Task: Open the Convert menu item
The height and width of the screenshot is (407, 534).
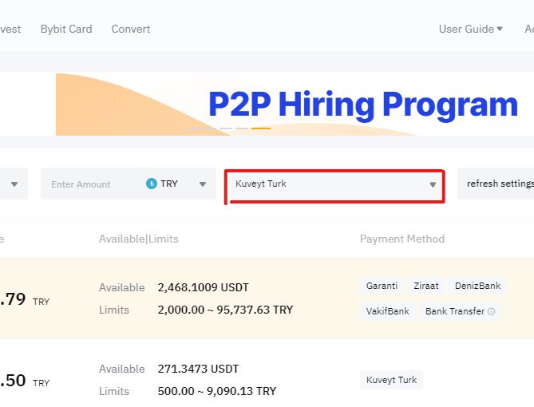Action: click(131, 29)
